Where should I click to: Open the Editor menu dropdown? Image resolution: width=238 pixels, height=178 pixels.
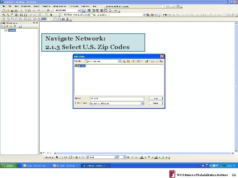[167, 15]
